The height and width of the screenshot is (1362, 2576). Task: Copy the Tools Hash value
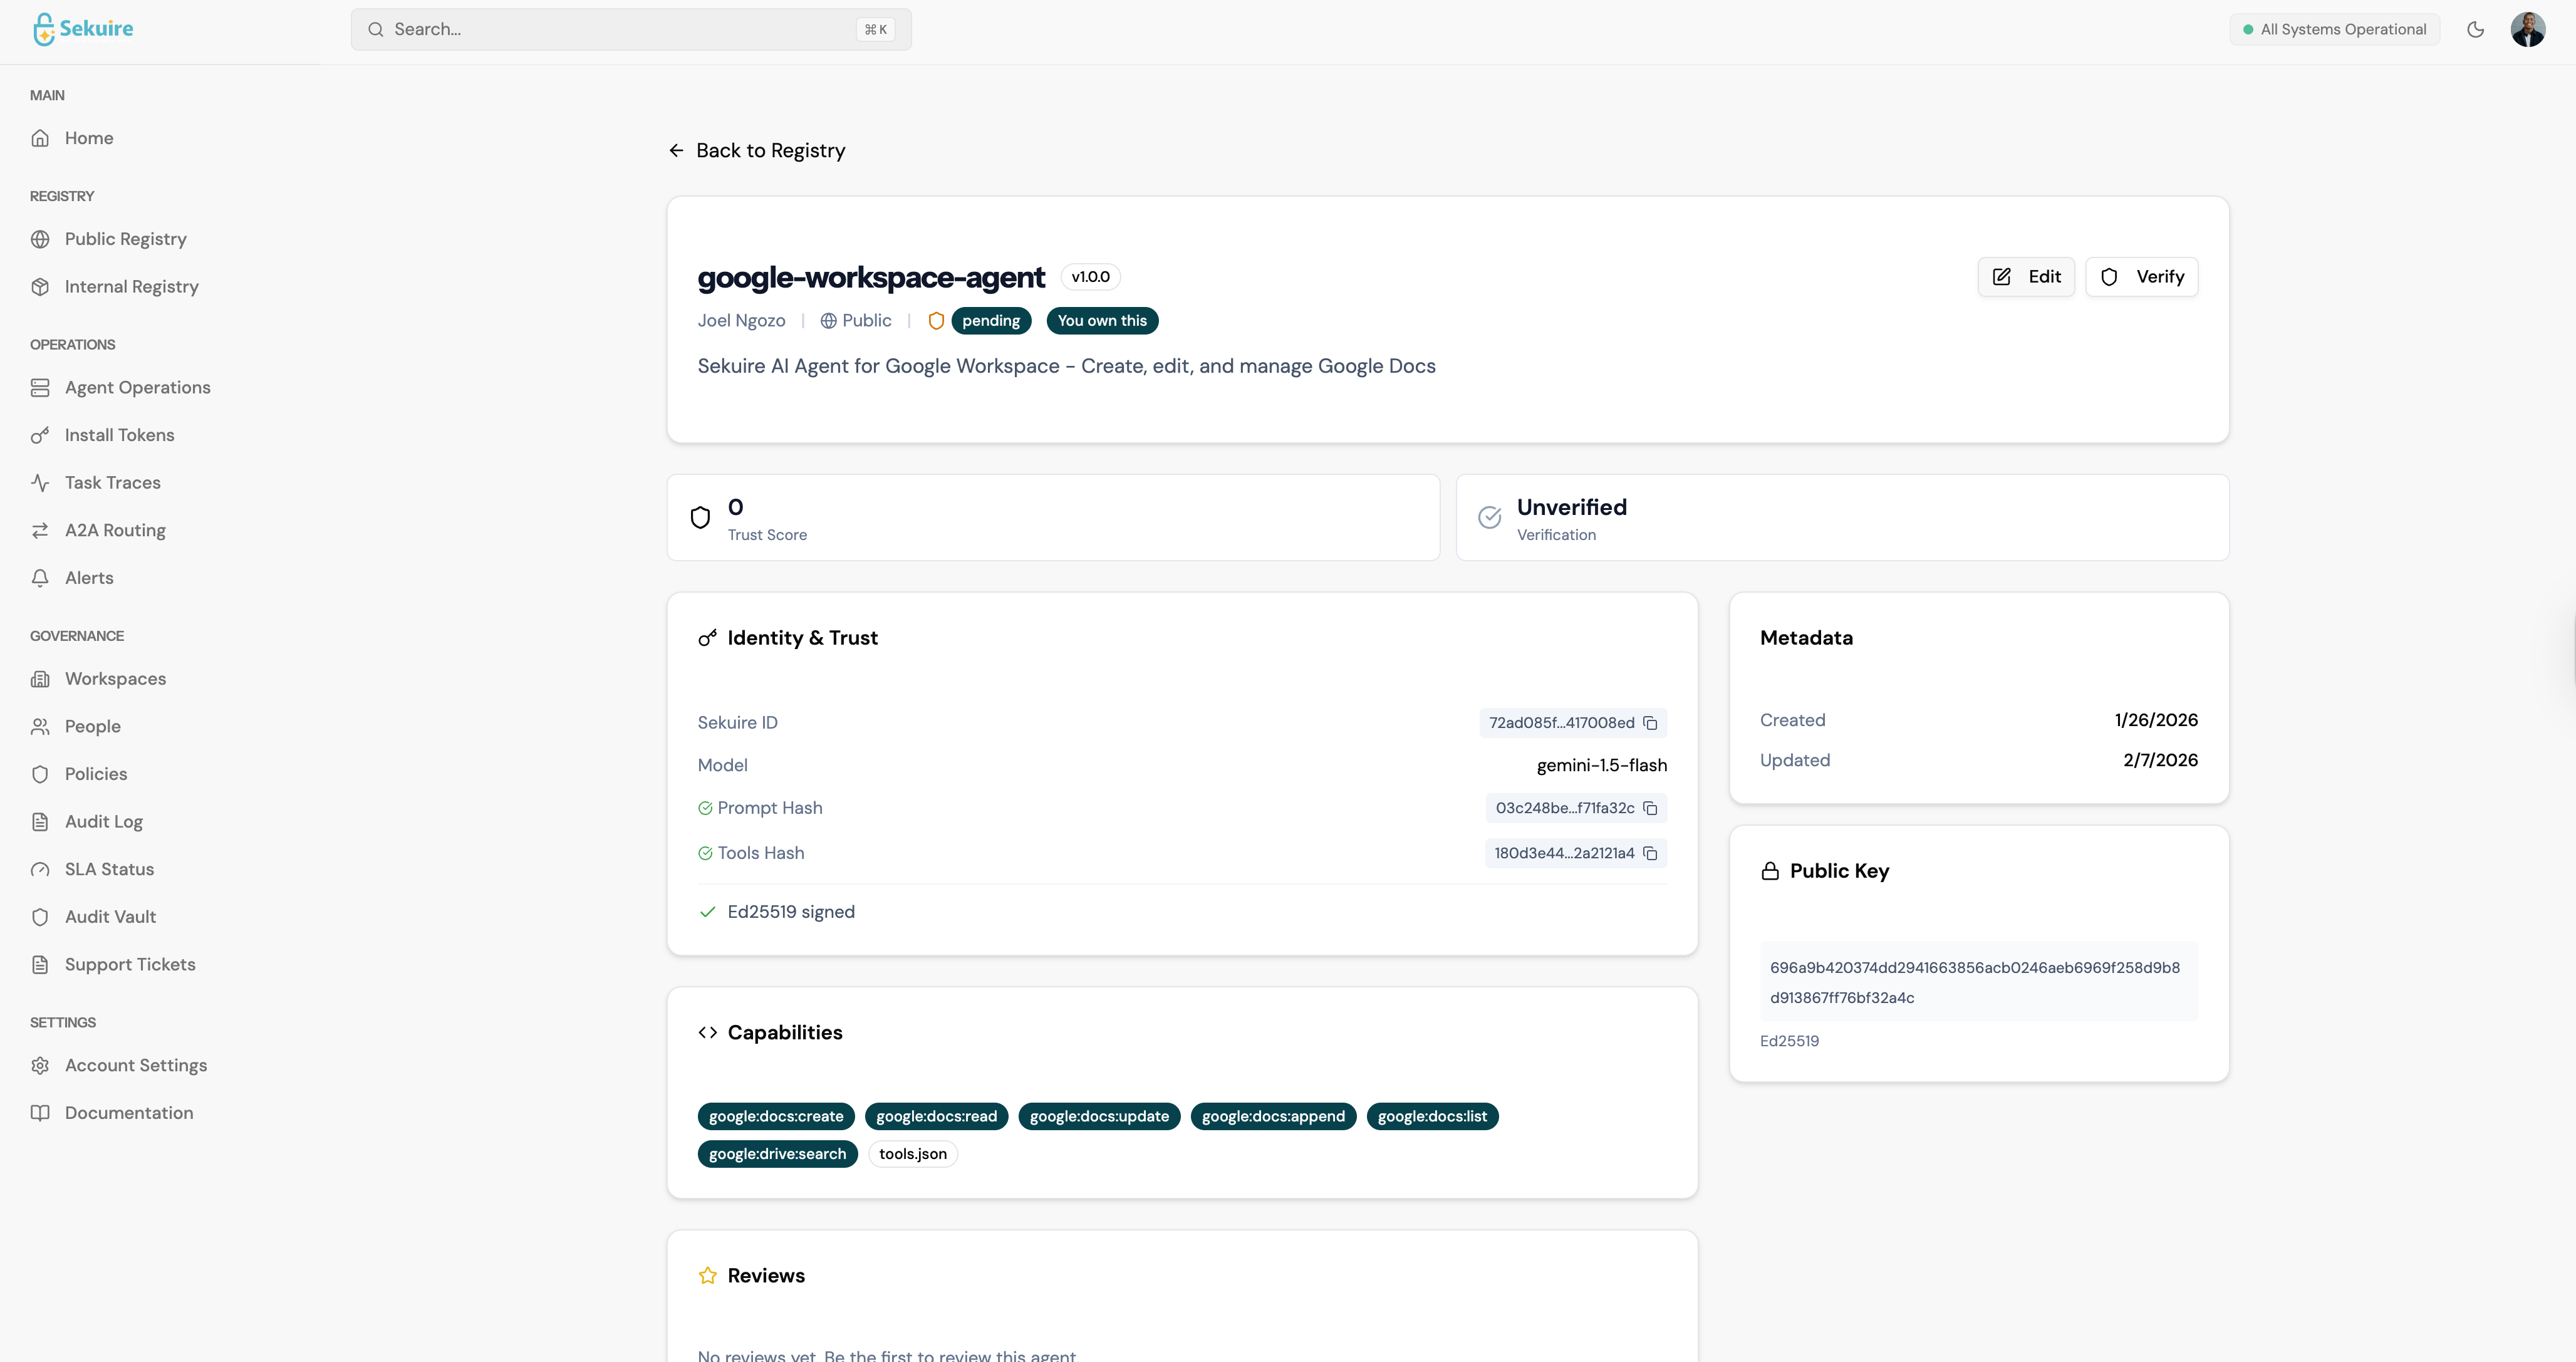[x=1650, y=853]
